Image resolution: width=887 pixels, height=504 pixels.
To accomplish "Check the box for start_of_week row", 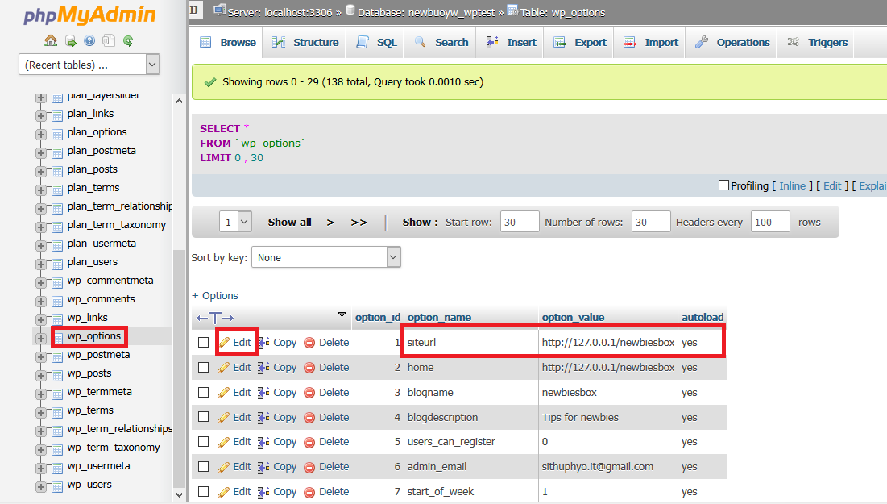I will pyautogui.click(x=204, y=492).
